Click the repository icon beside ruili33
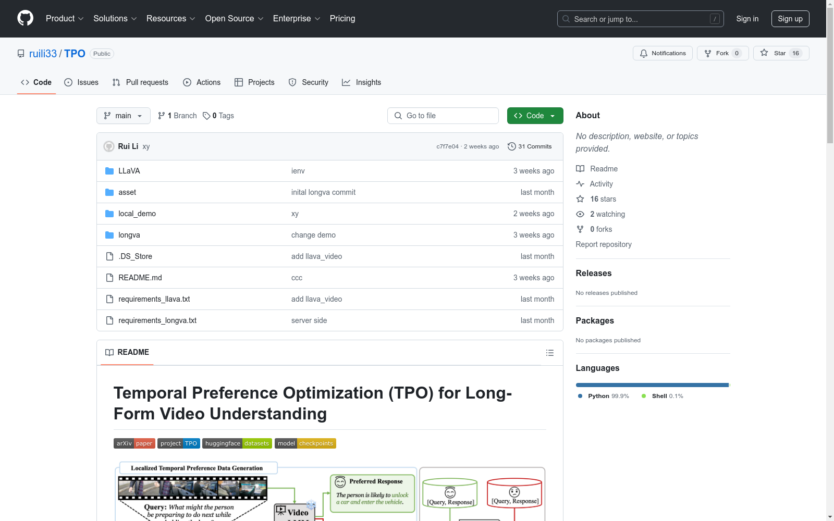Viewport: 834px width, 521px height. click(21, 54)
